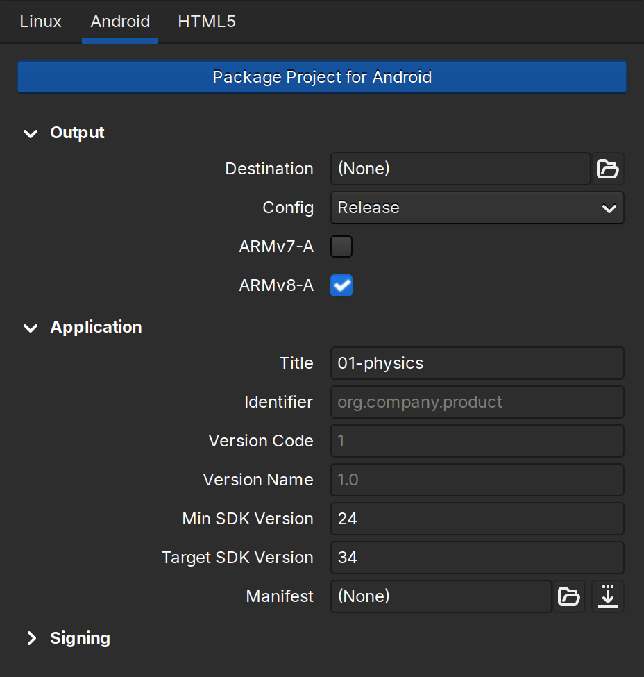Click the Min SDK Version label
This screenshot has width=644, height=677.
click(248, 519)
